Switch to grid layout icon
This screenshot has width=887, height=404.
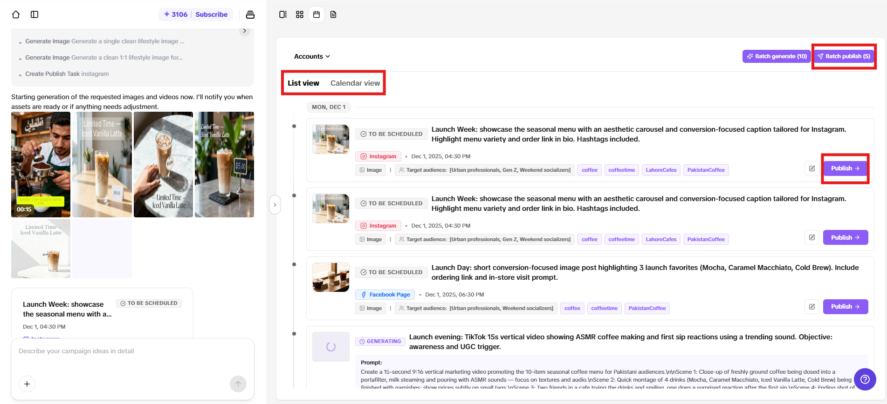[x=300, y=14]
